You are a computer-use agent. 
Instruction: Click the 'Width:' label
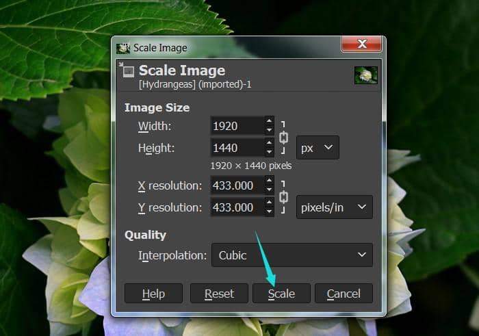point(155,126)
